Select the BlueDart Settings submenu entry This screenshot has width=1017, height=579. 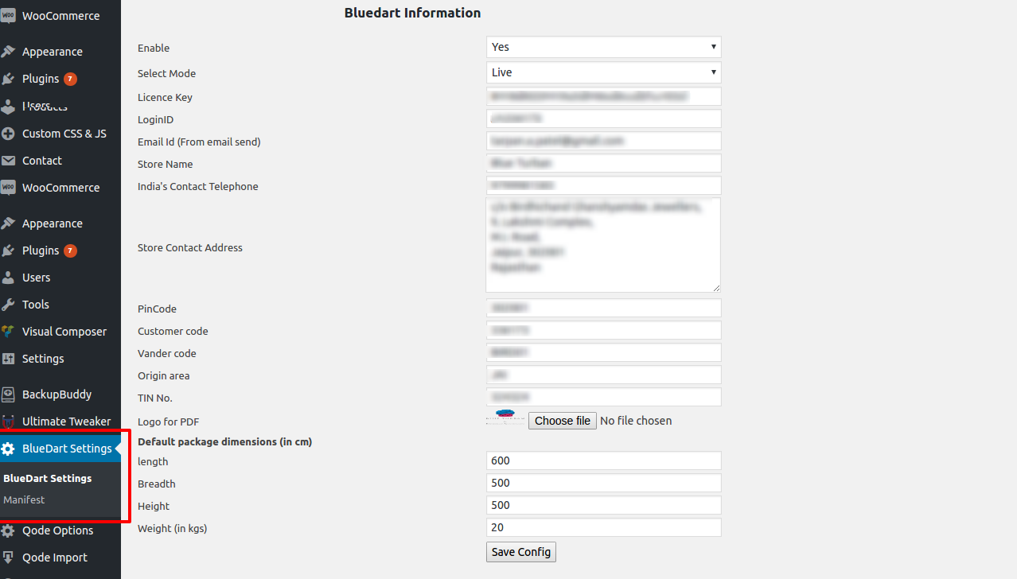(x=47, y=478)
